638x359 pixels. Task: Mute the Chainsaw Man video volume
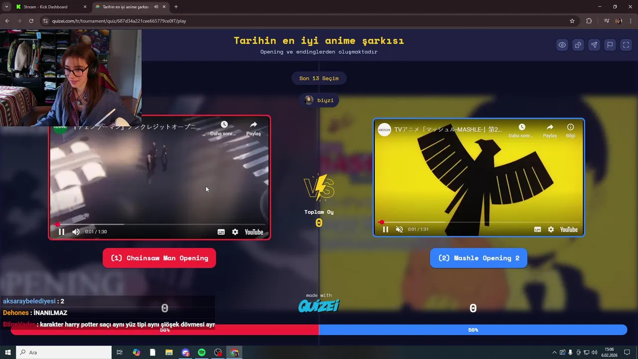point(76,232)
